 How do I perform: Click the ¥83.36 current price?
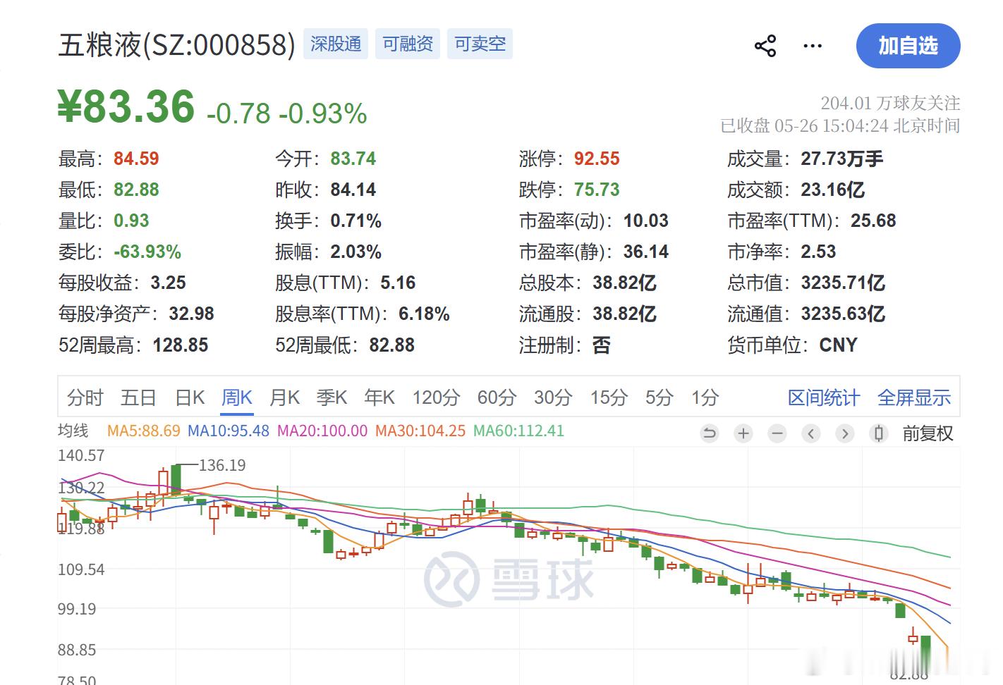coord(126,107)
